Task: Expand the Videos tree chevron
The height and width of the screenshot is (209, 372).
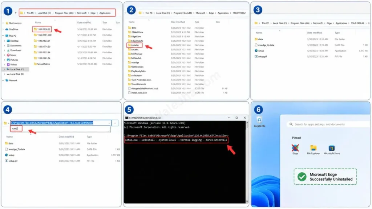Action: (5, 65)
